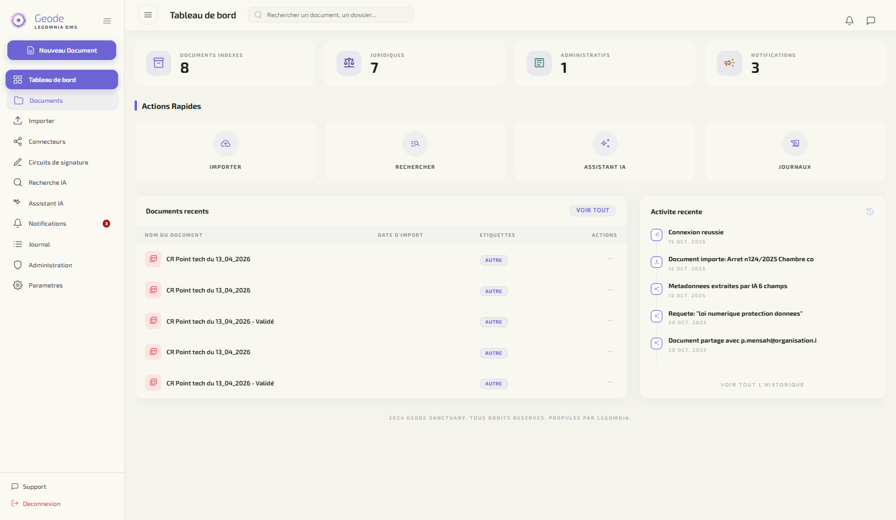Viewport: 896px width, 520px height.
Task: Focus the document search field
Action: pyautogui.click(x=331, y=15)
